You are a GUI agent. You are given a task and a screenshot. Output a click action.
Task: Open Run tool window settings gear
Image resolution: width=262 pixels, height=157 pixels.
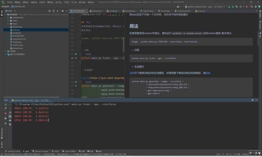[x=253, y=100]
